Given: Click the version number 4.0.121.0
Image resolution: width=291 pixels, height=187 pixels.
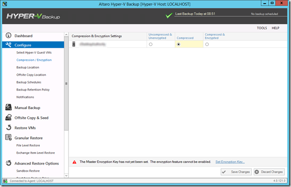Looking at the screenshot, I should 279,180.
